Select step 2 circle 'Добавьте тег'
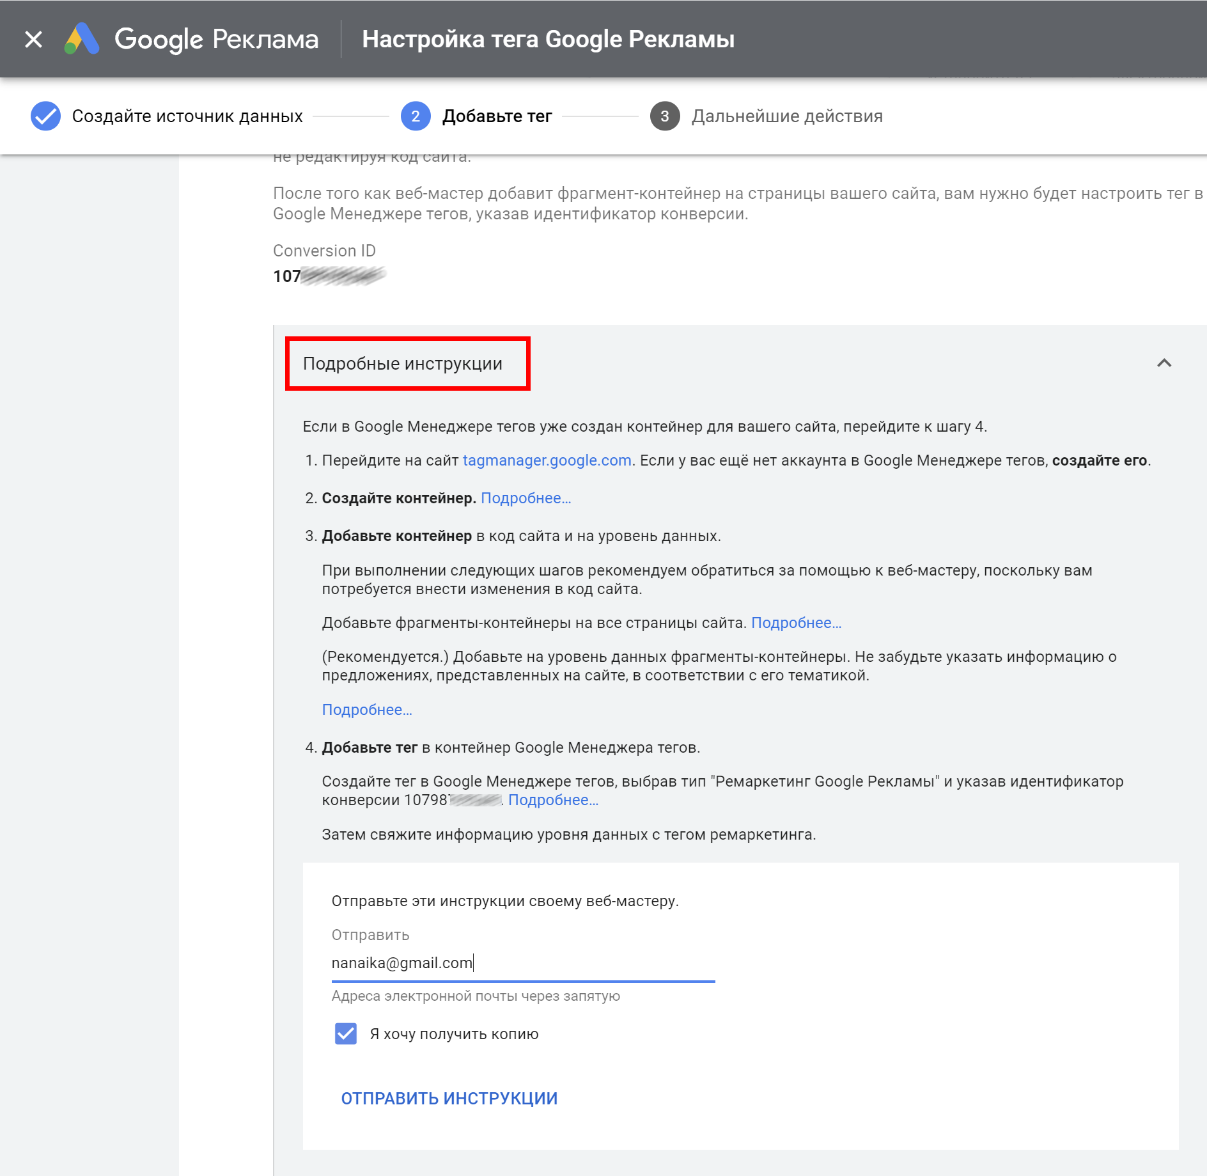This screenshot has width=1207, height=1176. coord(416,116)
